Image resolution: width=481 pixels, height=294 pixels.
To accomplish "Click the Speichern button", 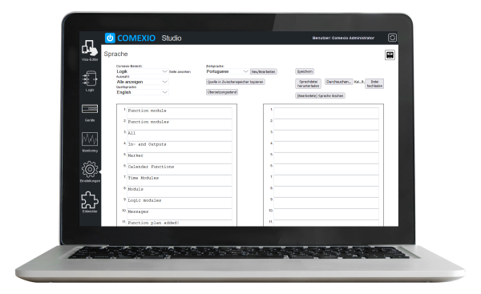I will [305, 71].
